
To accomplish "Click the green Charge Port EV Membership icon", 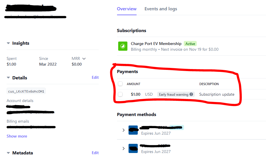I will pos(123,46).
